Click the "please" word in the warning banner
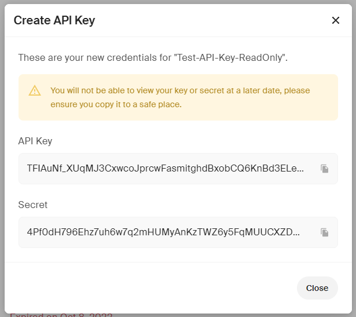This screenshot has width=356, height=317. click(297, 90)
